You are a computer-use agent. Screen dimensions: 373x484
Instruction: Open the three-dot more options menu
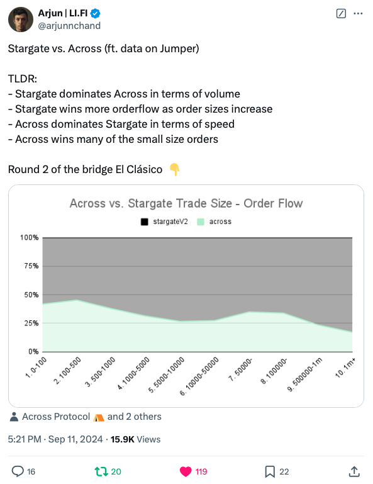click(x=358, y=14)
